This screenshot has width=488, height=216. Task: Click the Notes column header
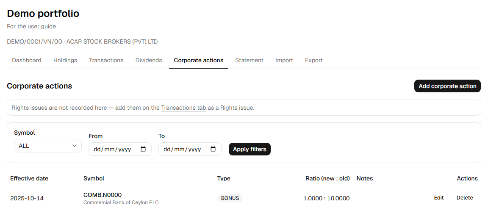364,179
